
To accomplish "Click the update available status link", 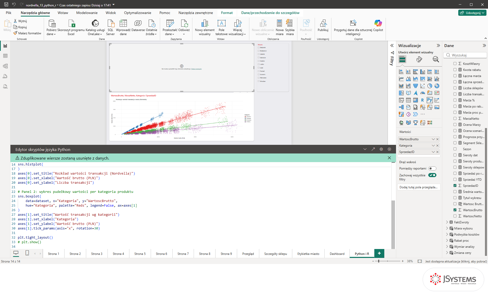I will pos(456,261).
